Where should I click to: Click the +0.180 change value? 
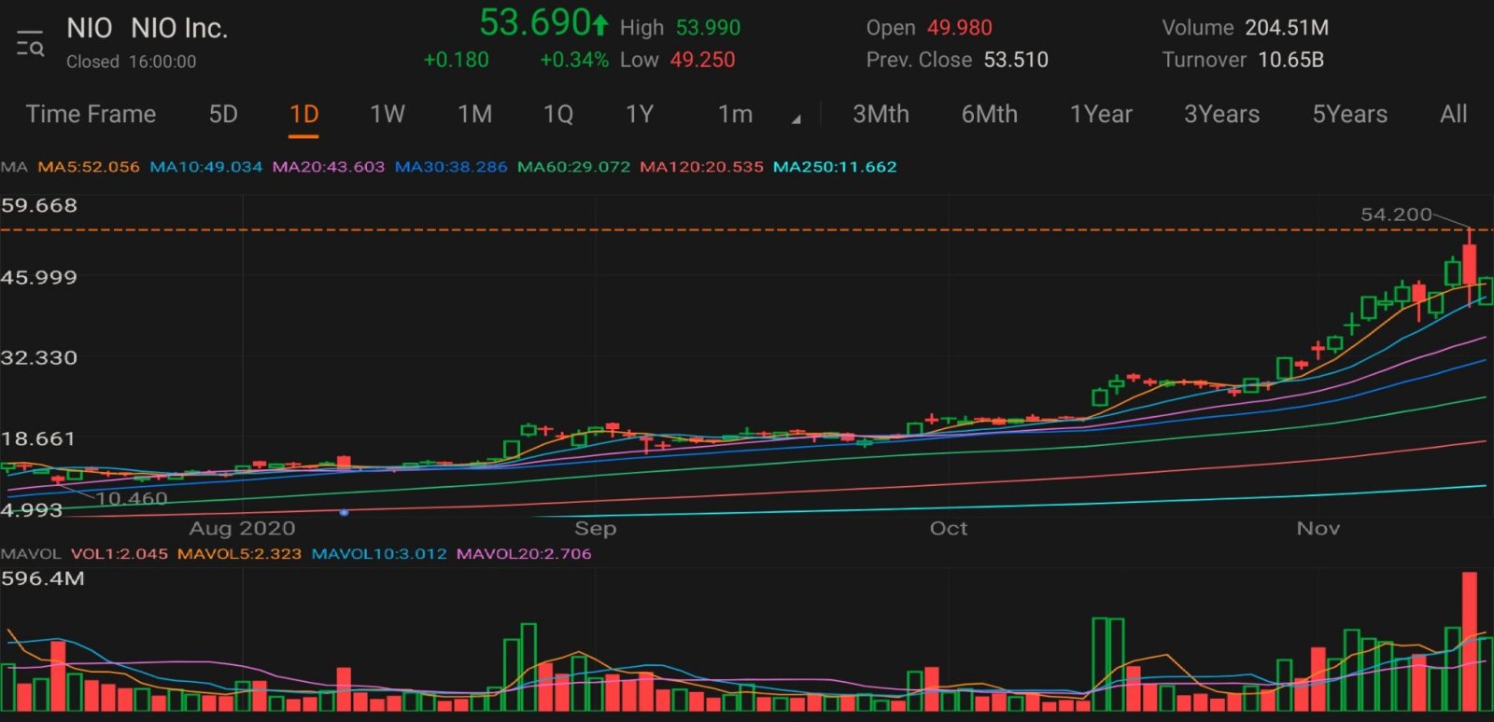click(456, 60)
